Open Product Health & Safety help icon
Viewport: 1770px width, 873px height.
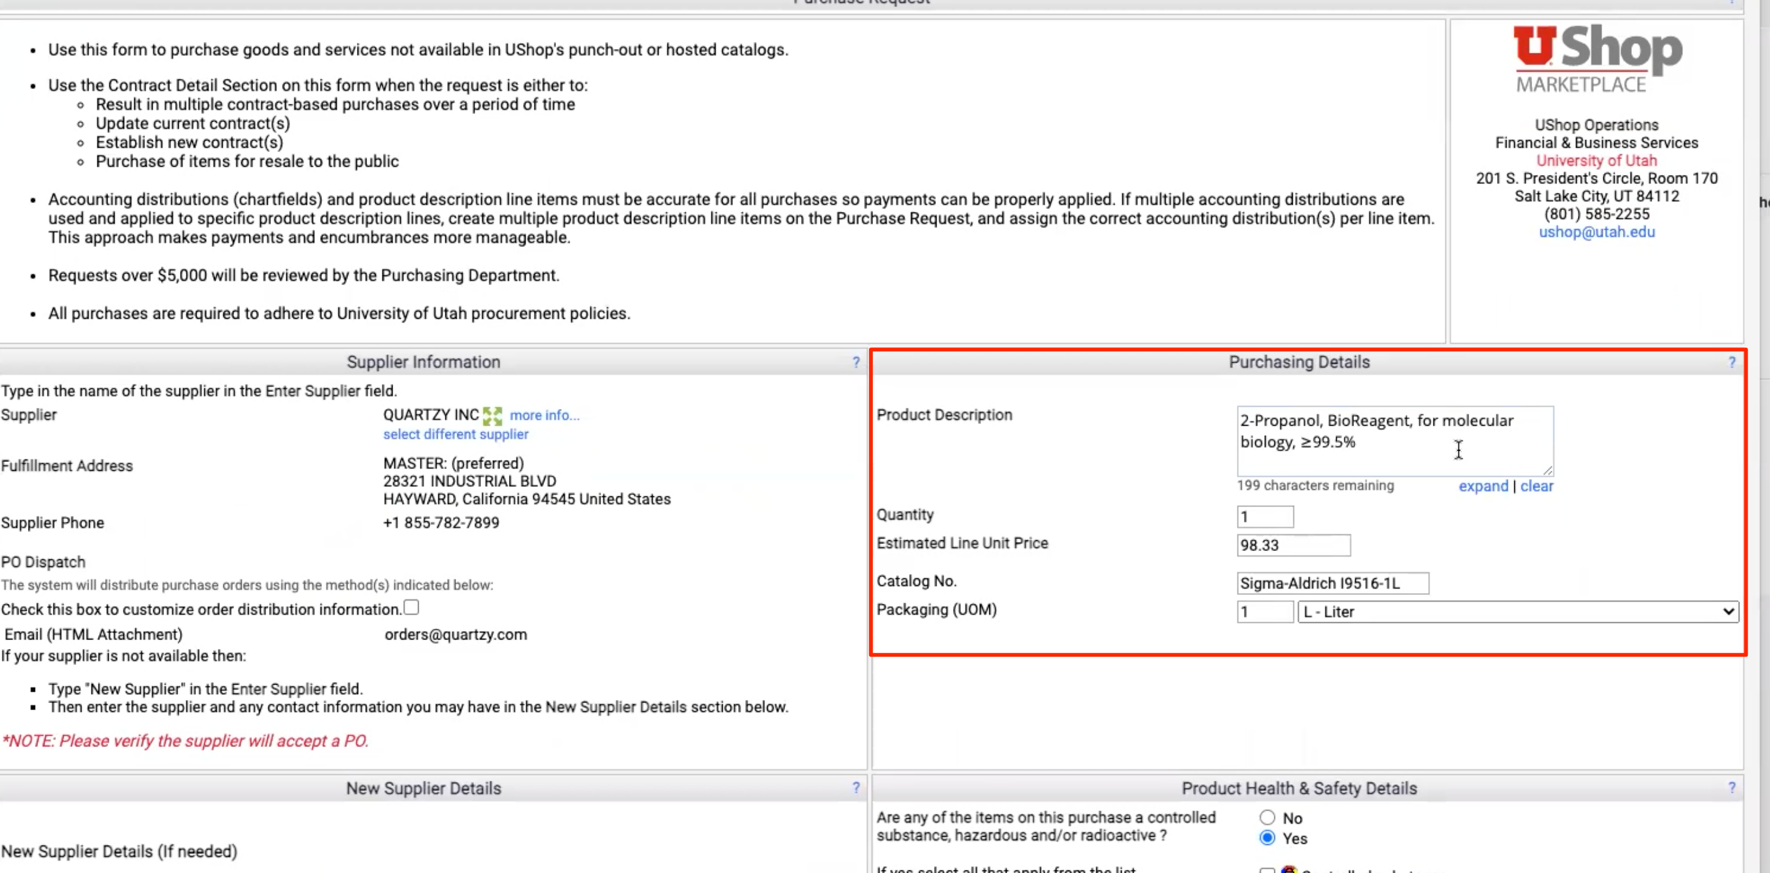click(1732, 788)
